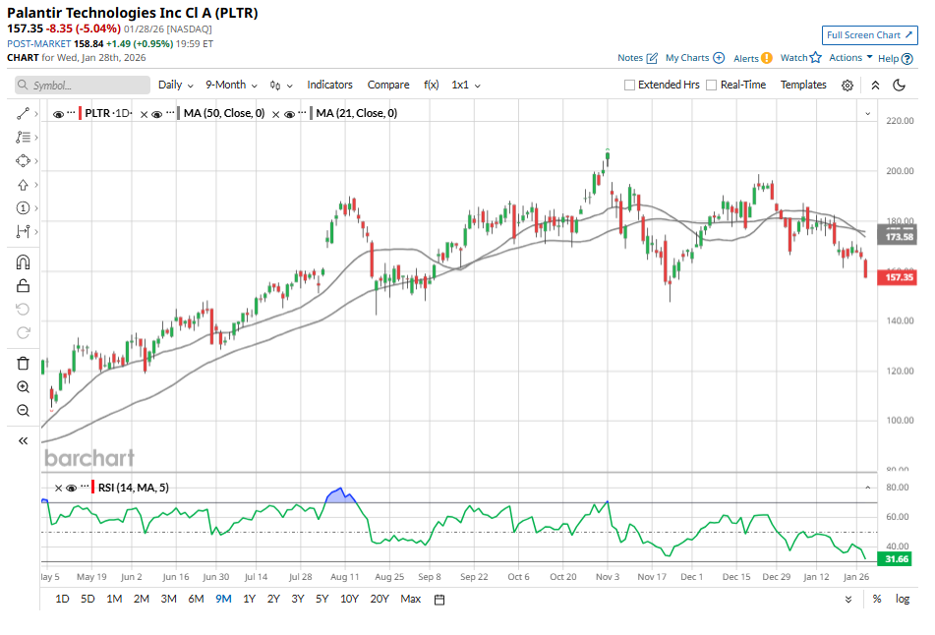Open the calendar date range picker
Image resolution: width=935 pixels, height=635 pixels.
point(439,600)
